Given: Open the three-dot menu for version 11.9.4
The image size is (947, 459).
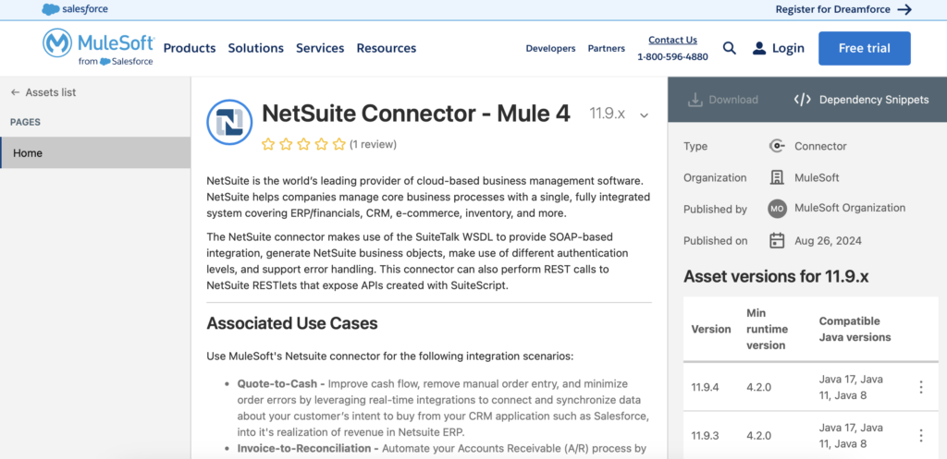Looking at the screenshot, I should [x=921, y=387].
